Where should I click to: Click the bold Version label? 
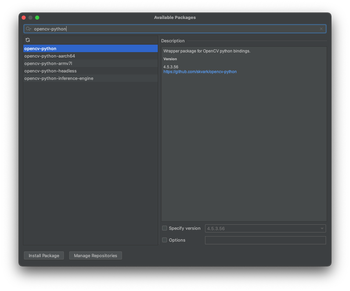(170, 59)
